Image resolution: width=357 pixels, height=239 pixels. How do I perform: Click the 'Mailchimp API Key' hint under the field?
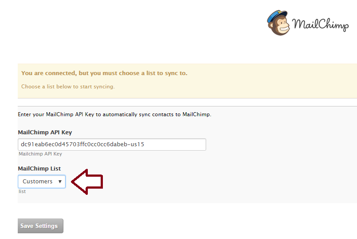click(40, 154)
